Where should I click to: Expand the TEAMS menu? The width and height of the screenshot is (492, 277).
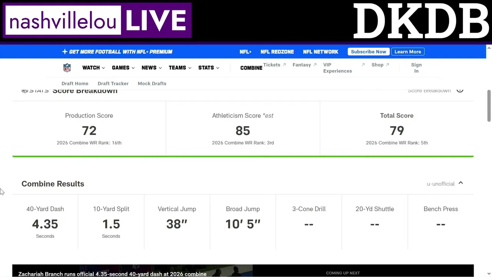pos(180,68)
